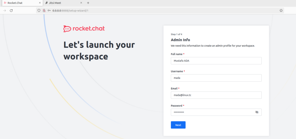Close the Rocket.Chat tab
Image resolution: width=296 pixels, height=139 pixels.
tap(40, 3)
